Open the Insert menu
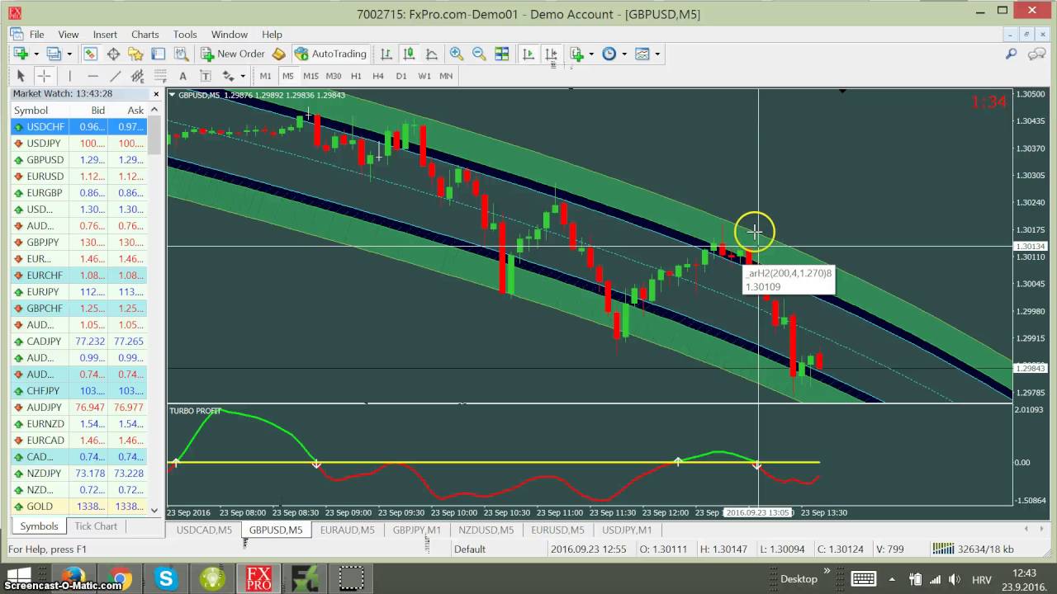The image size is (1057, 594). (105, 35)
